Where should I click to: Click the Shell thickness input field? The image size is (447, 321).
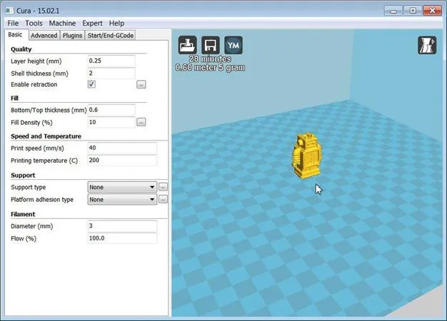(x=111, y=73)
